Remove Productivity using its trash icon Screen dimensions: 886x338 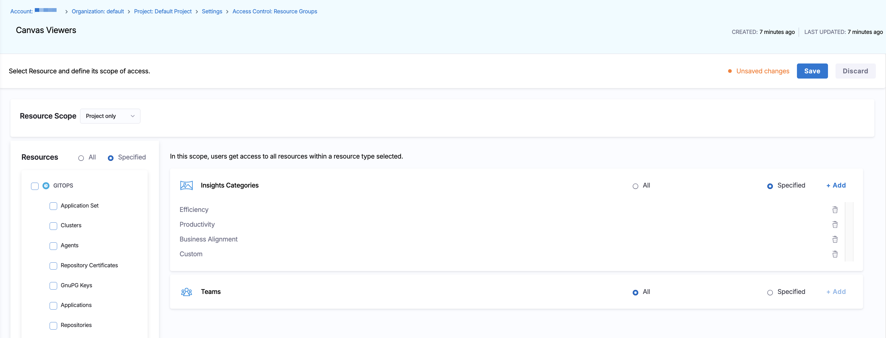[835, 224]
